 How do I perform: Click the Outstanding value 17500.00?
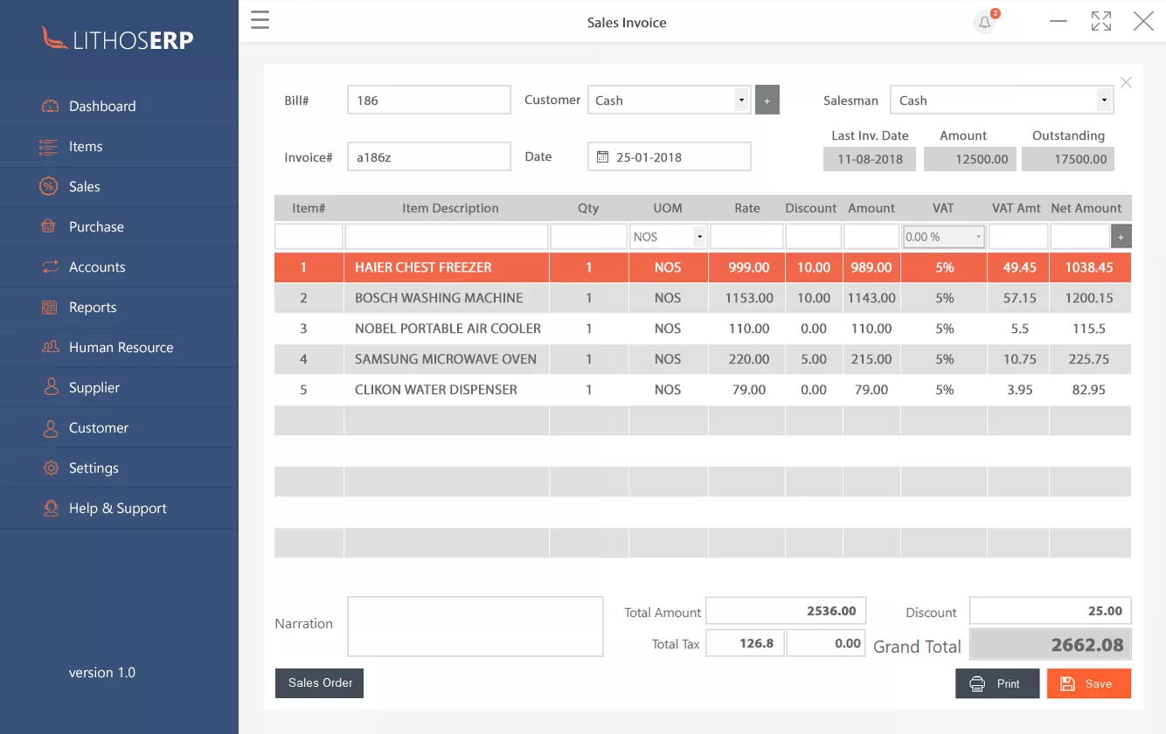1068,159
